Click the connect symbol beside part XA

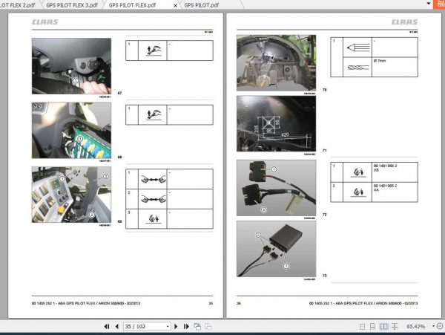[x=358, y=192]
